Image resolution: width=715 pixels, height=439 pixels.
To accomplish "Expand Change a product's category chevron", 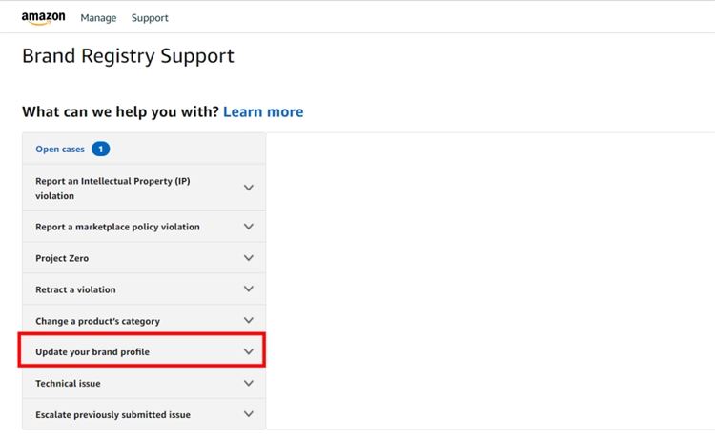I will [x=249, y=321].
